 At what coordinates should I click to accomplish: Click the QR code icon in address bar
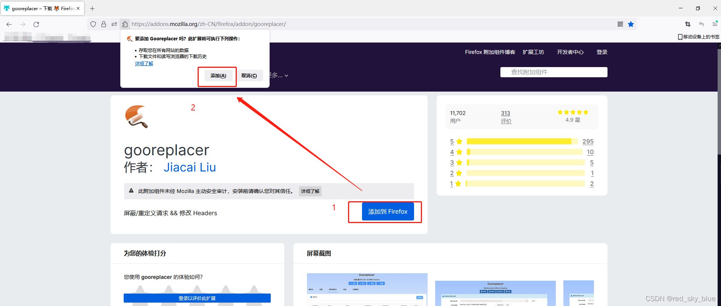pos(620,24)
